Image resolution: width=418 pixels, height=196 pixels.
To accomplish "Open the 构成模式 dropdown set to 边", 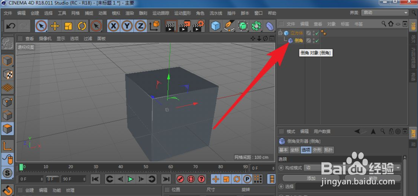I will [x=327, y=167].
